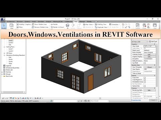The height and width of the screenshot is (120, 161).
Task: Click Remove Hidden Lines tool
Action: point(40,27)
